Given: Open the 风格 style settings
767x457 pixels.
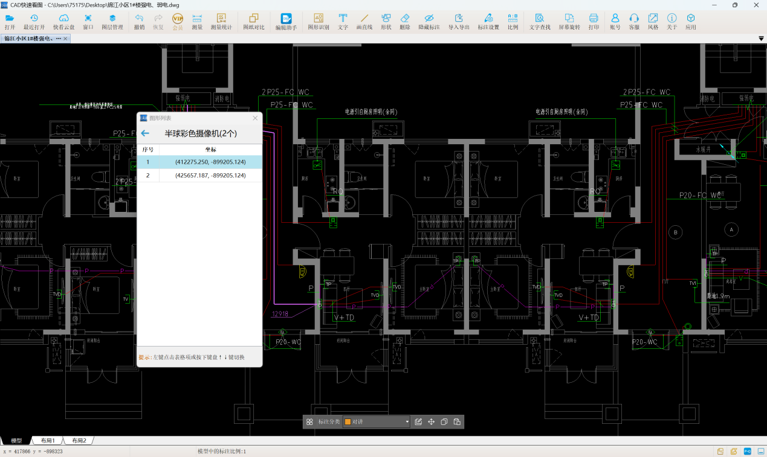Looking at the screenshot, I should coord(653,22).
